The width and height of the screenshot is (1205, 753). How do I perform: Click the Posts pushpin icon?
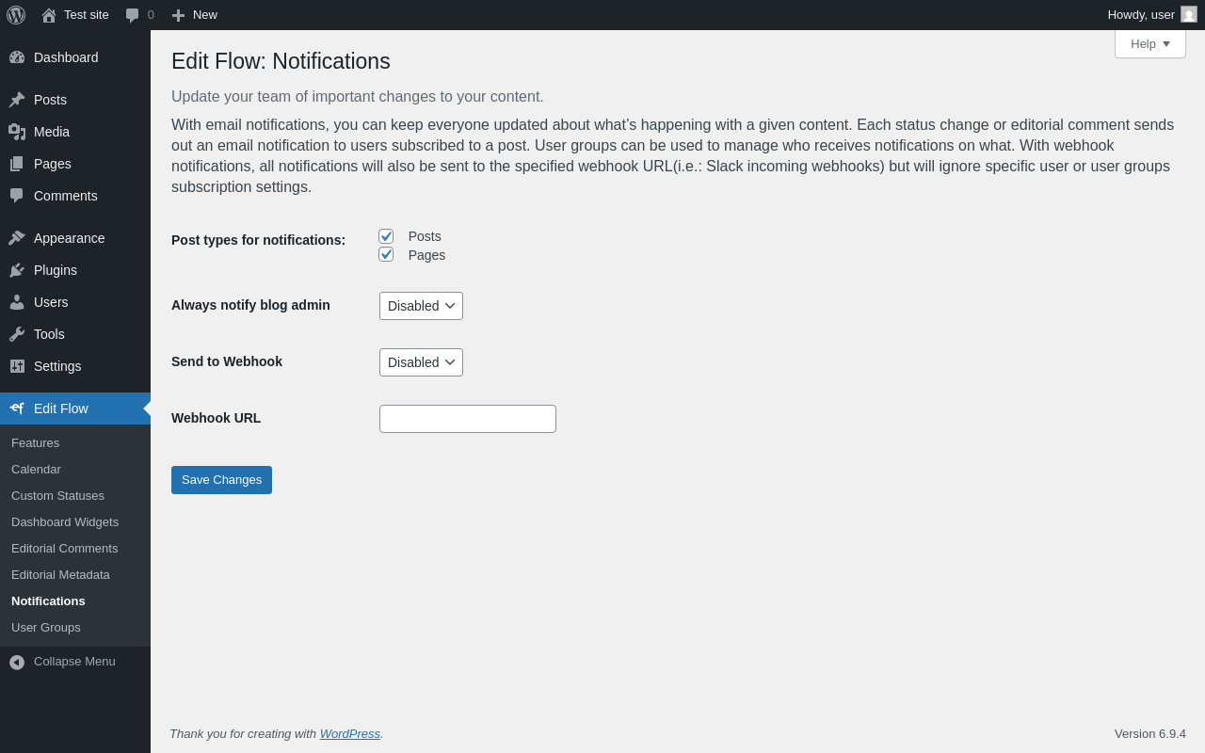point(17,100)
